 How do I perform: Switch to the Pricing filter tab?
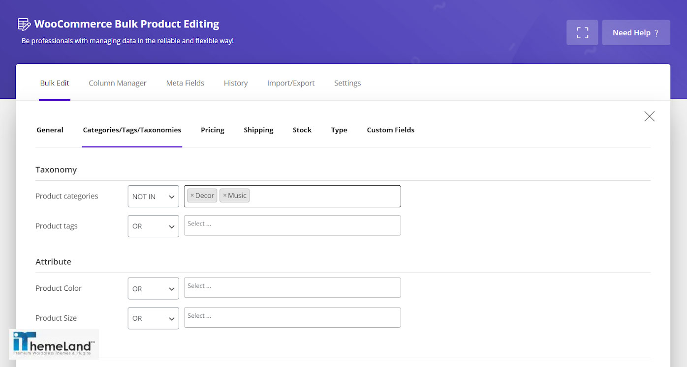(x=213, y=130)
